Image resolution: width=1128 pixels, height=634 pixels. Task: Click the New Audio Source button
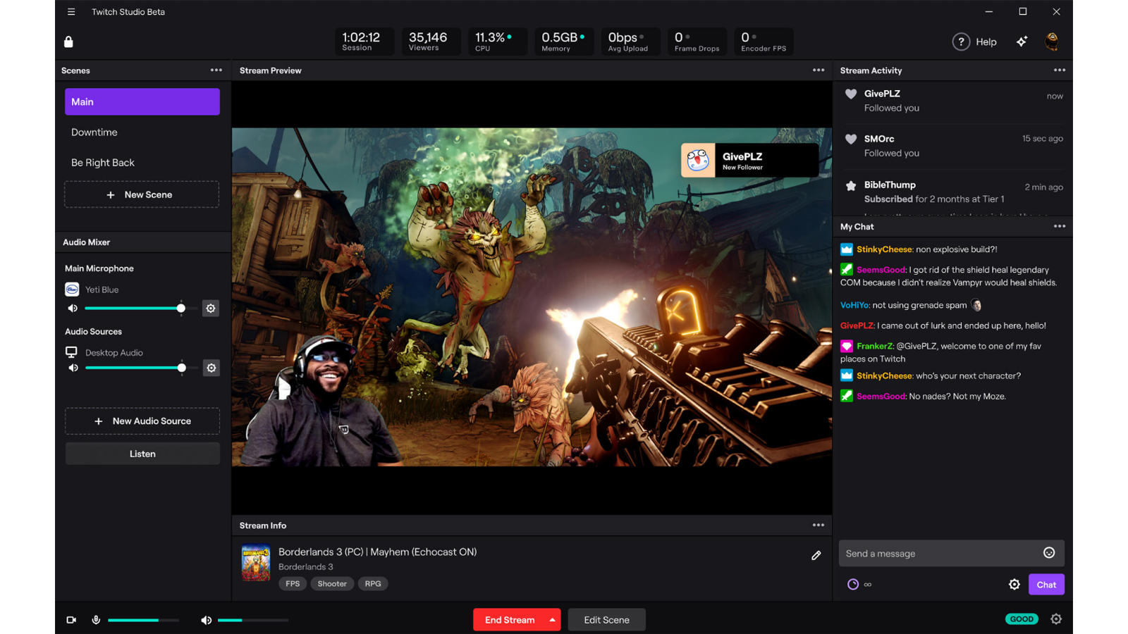[x=142, y=421]
